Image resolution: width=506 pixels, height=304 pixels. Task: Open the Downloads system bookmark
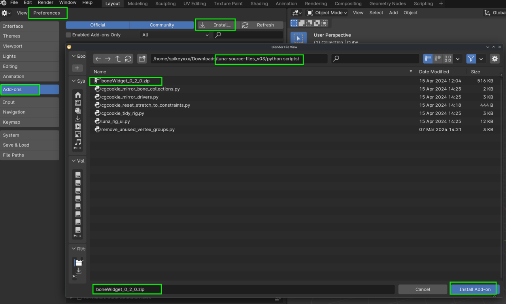[77, 119]
